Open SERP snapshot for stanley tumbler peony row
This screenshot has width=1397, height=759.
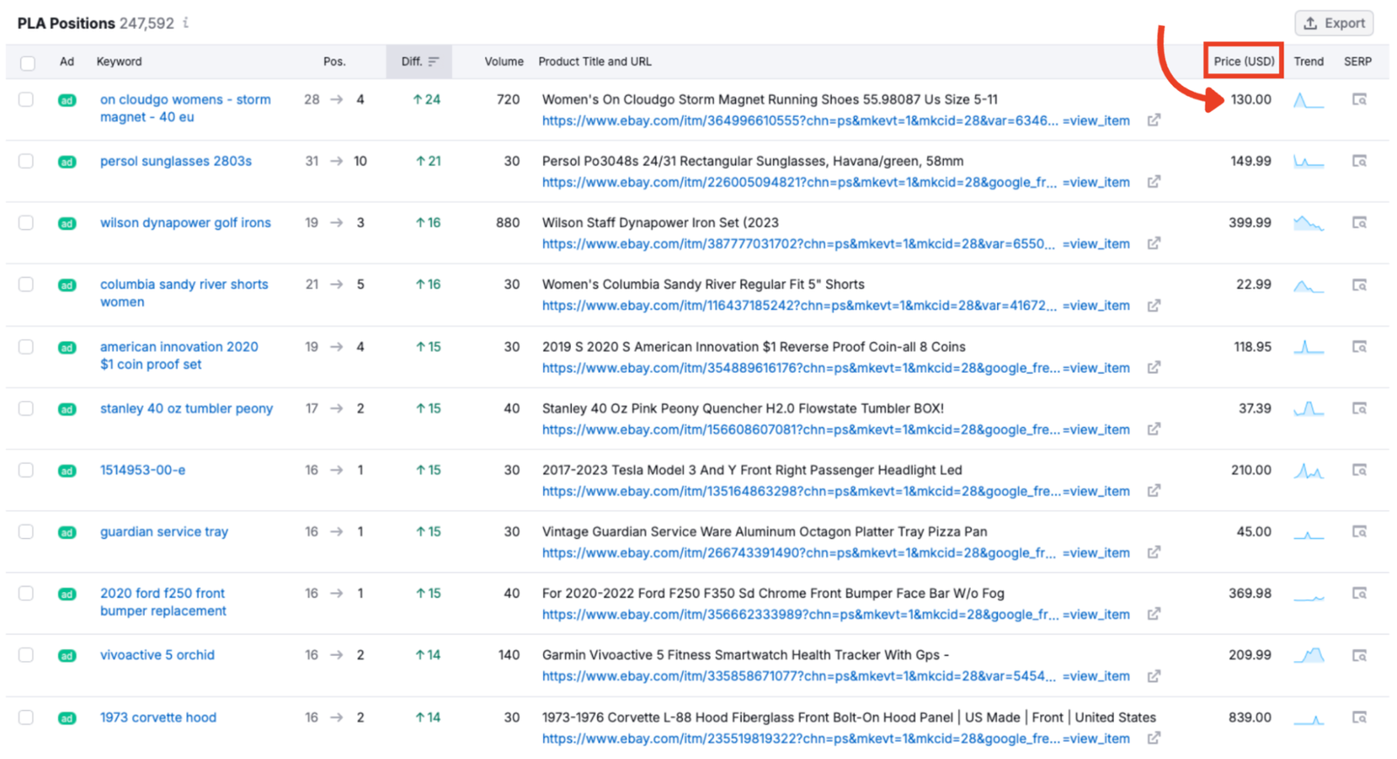1359,408
